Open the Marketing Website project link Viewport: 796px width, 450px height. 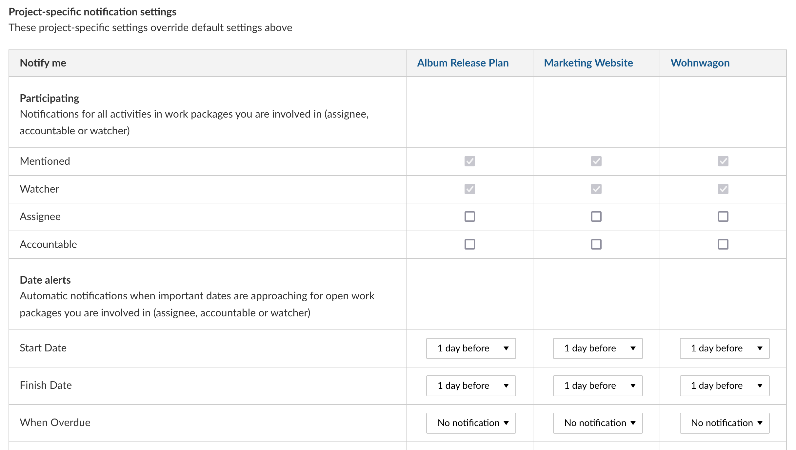click(x=588, y=63)
